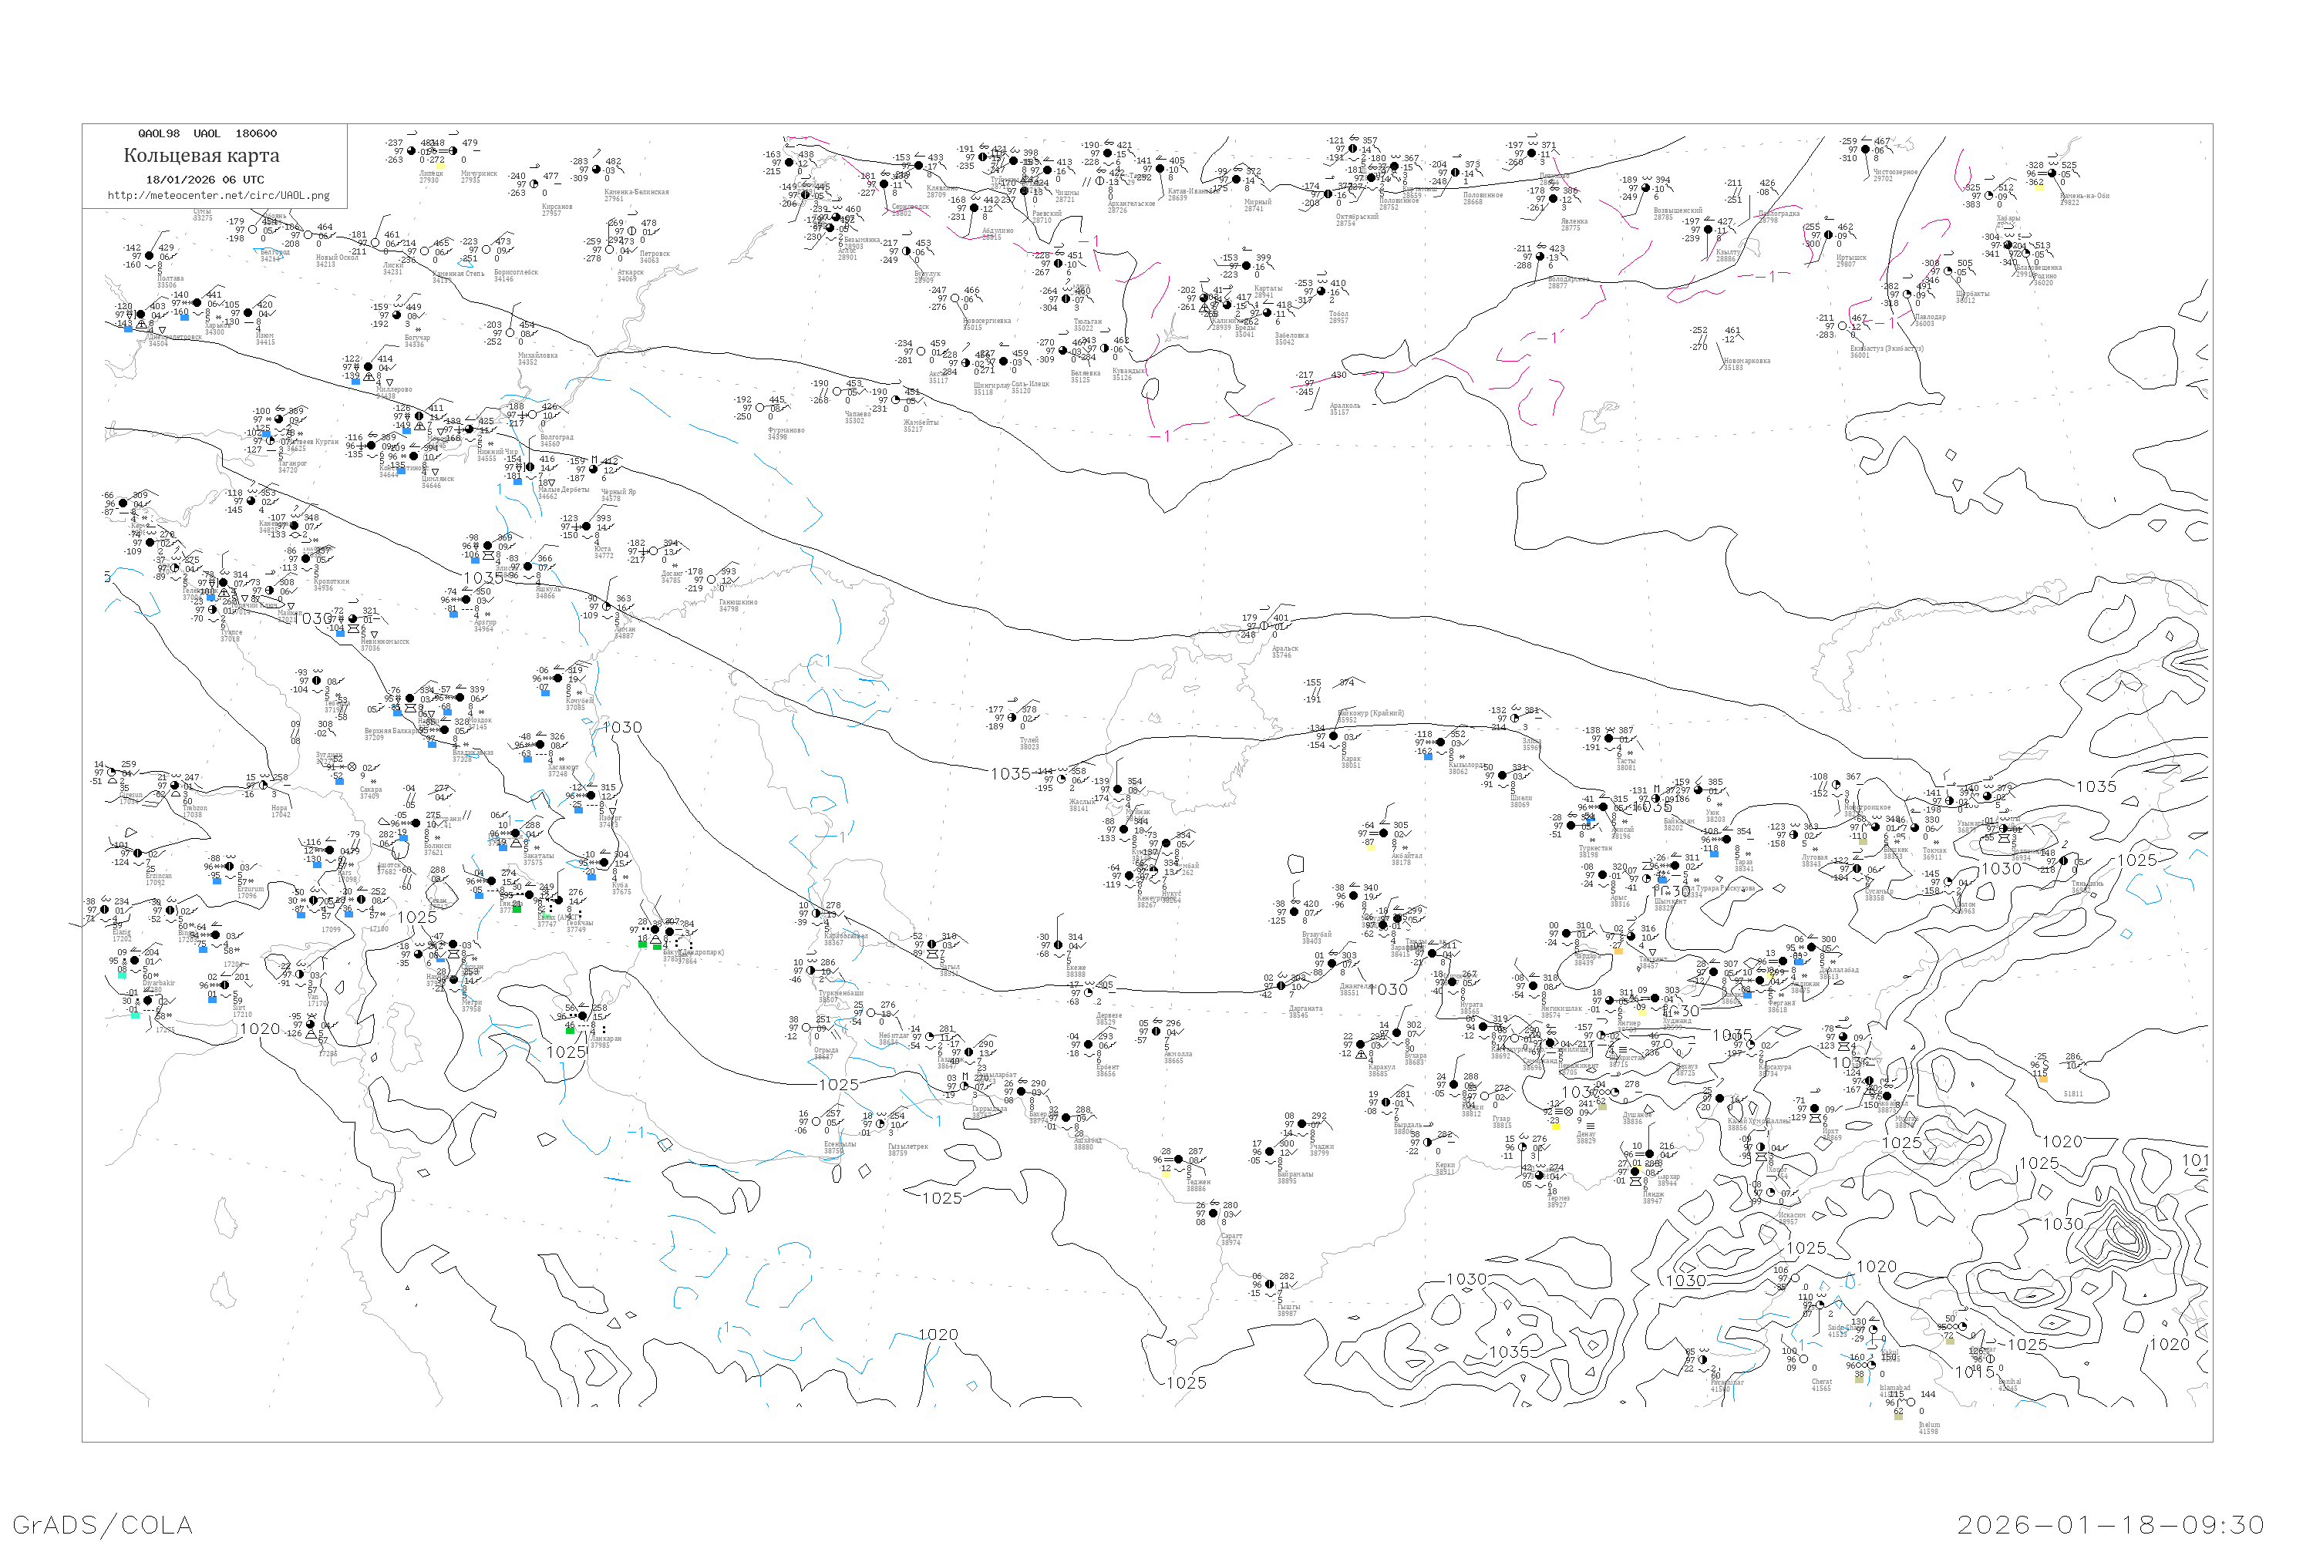Click the half-filled station circle at Богучар
Viewport: 2313px width, 1542px height.
[396, 315]
